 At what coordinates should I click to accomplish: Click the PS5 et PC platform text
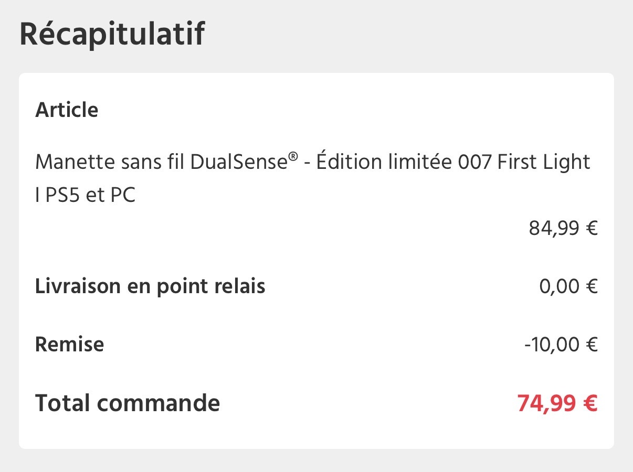(x=90, y=195)
